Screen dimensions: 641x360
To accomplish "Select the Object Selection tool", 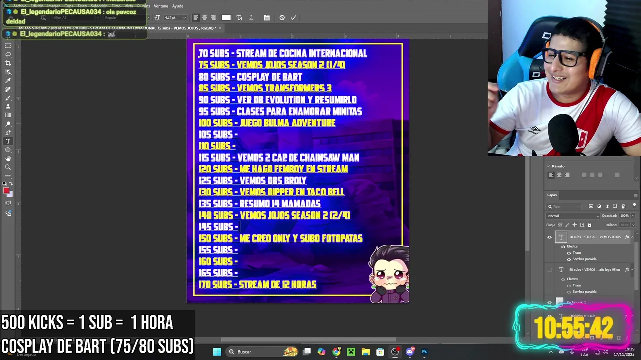I will (x=8, y=72).
